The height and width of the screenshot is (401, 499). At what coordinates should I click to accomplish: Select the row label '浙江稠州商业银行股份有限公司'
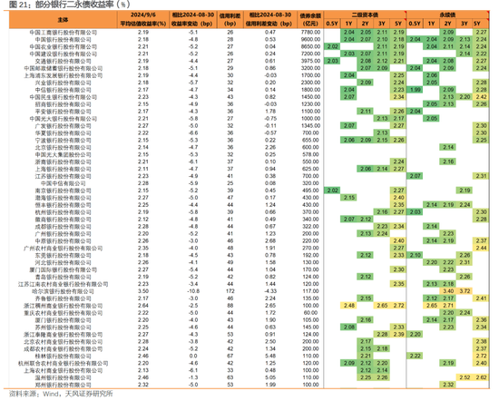pos(63,306)
